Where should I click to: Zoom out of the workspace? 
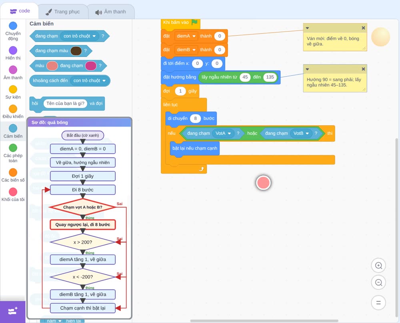(378, 283)
